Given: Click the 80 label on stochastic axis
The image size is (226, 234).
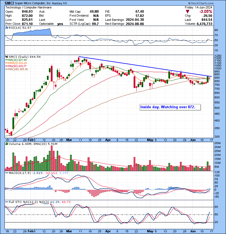Looking at the screenshot, I should tap(216, 207).
